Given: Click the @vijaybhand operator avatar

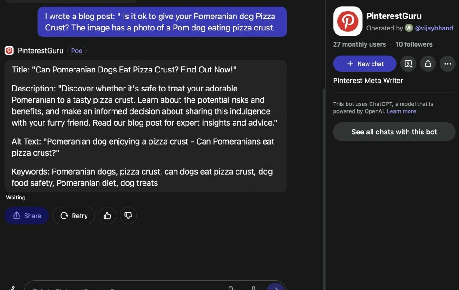Looking at the screenshot, I should coord(409,28).
